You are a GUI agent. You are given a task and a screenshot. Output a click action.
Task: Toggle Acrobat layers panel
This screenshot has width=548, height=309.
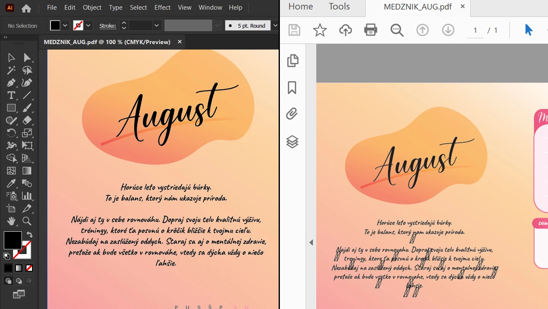pos(292,142)
